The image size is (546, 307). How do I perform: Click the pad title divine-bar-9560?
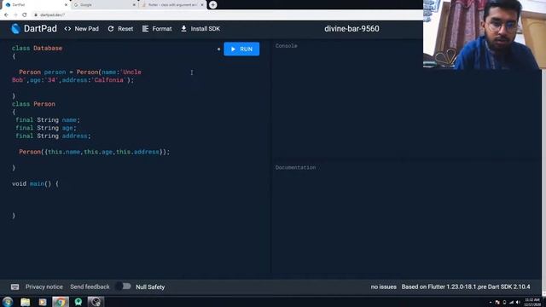[x=351, y=28]
